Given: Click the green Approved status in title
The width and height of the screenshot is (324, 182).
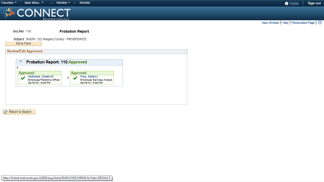Looking at the screenshot, I should (77, 62).
